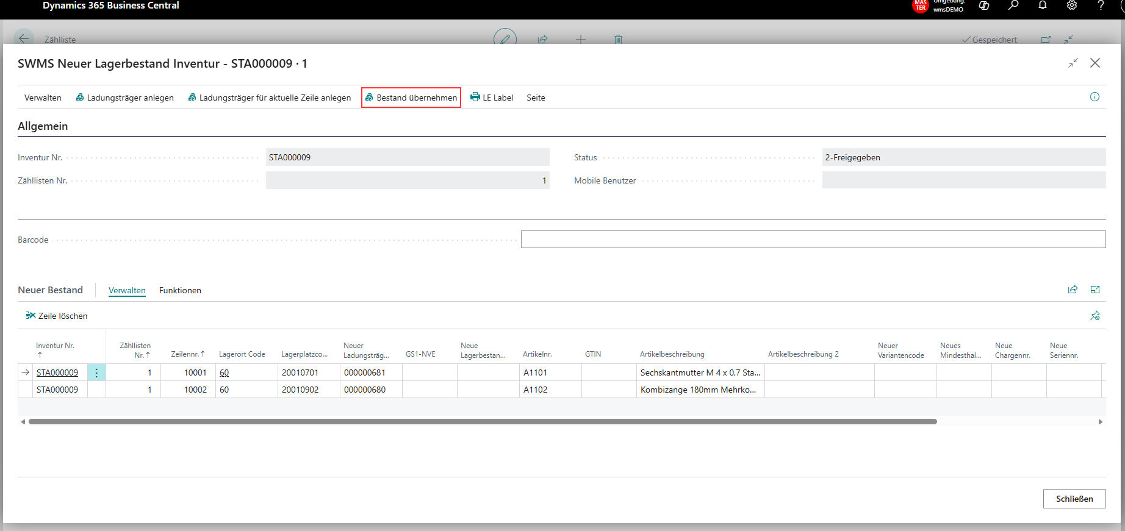The image size is (1125, 531).
Task: Open the search magnifier in top bar
Action: pyautogui.click(x=1013, y=5)
